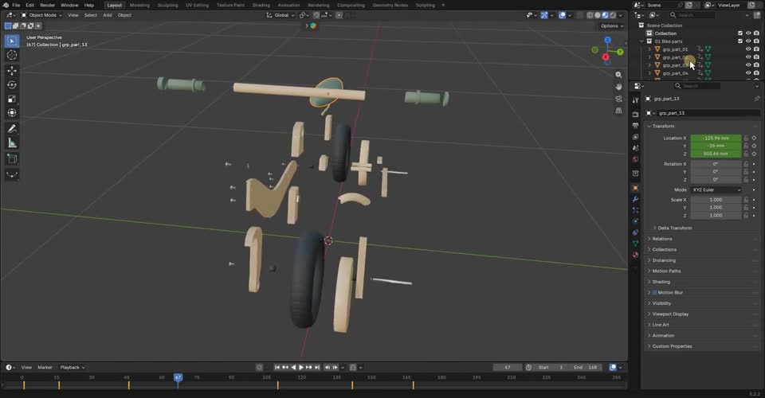
Task: Activate the Scale tool
Action: tap(12, 99)
